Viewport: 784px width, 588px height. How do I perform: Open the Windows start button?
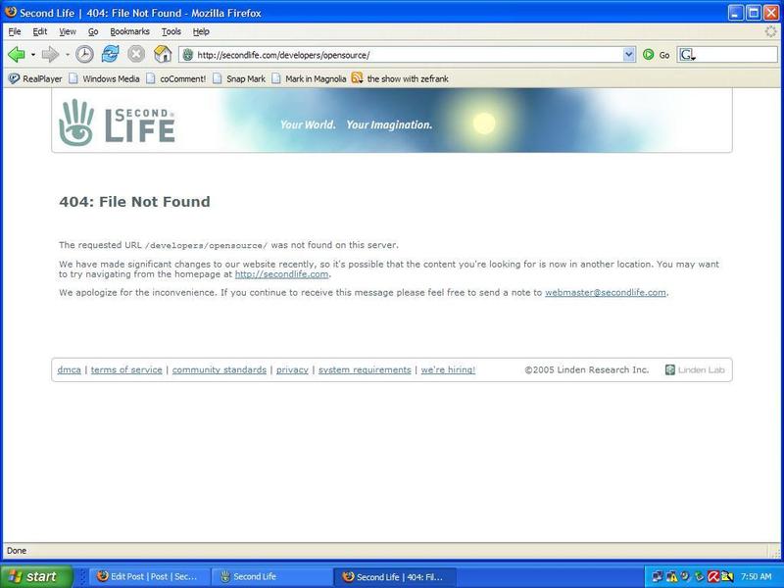coord(36,576)
